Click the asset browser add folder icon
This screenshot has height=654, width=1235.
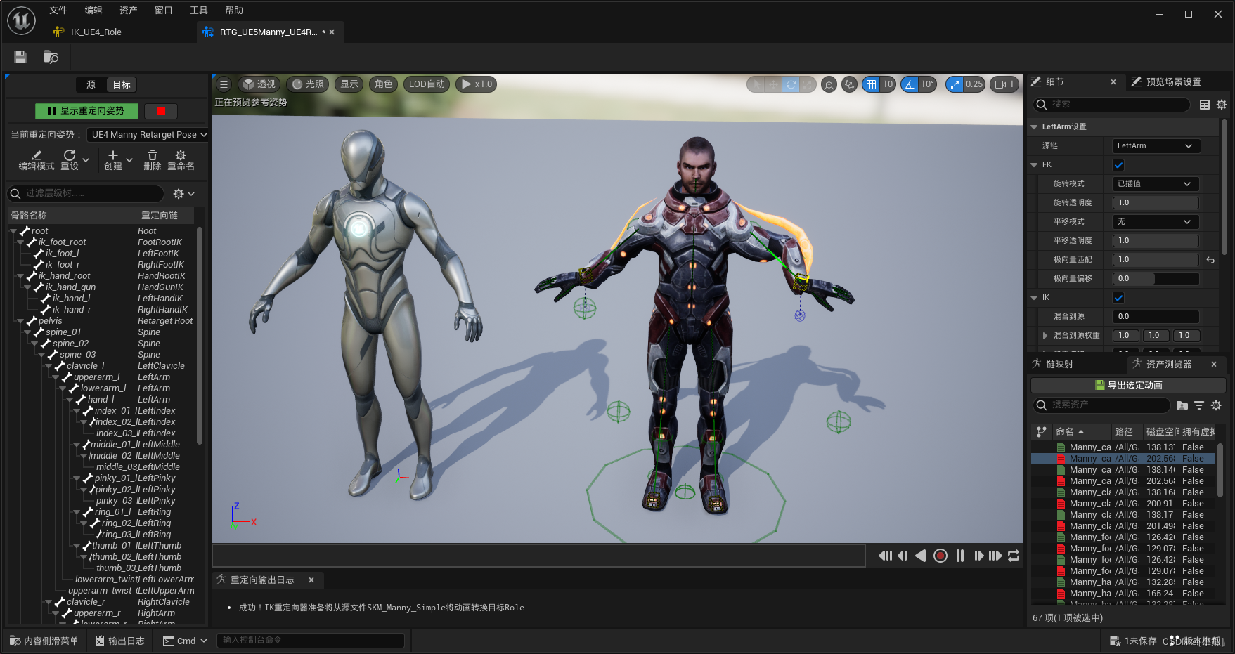click(1182, 405)
